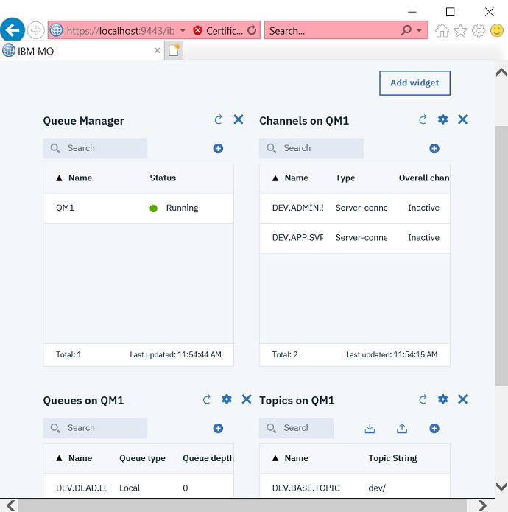The image size is (508, 512).
Task: Sort channels by Type column
Action: [345, 178]
